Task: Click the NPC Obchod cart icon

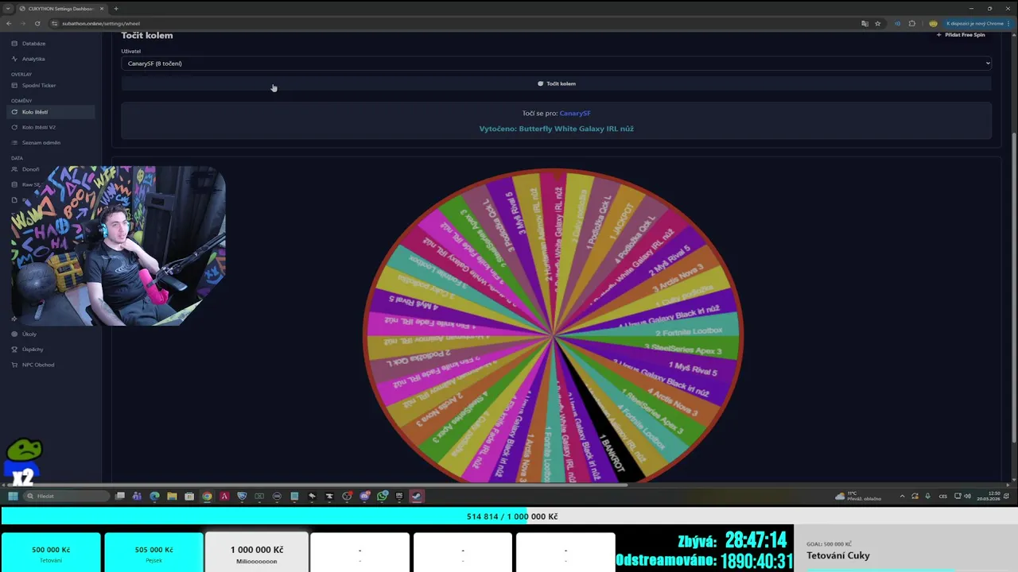Action: [x=14, y=365]
